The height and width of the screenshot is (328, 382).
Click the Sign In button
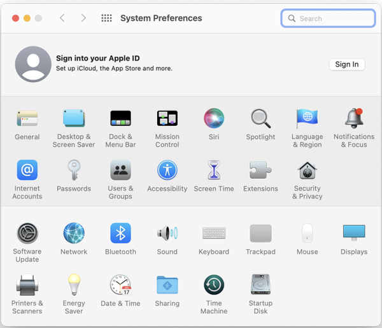347,64
